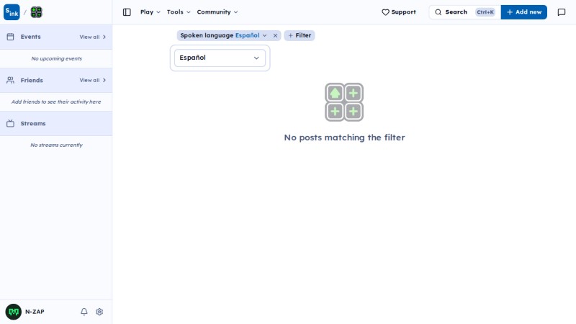Open the N-ZAP user avatar
Image resolution: width=576 pixels, height=324 pixels.
tap(14, 312)
